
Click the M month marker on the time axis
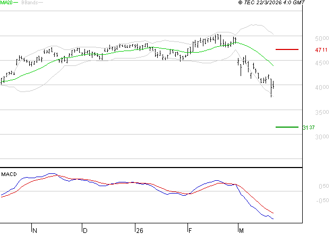241,231
